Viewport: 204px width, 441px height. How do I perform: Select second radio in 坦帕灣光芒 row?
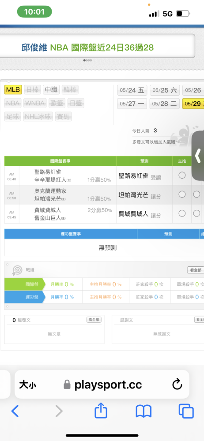pos(196,194)
